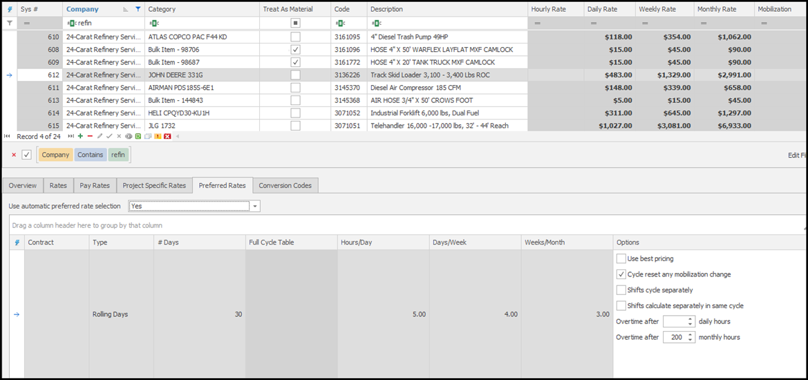Click the monthly hours overtime spinner field
The image size is (808, 380).
click(674, 337)
